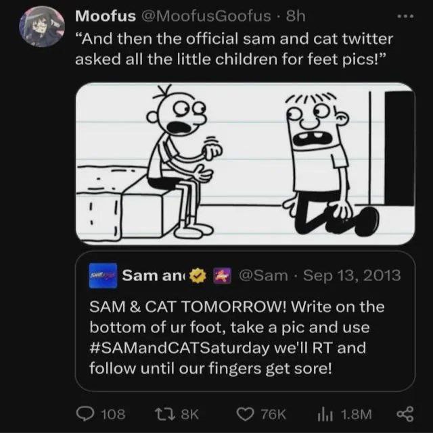Open the Moofus display name
Image resolution: width=433 pixels, height=433 pixels.
(x=106, y=16)
